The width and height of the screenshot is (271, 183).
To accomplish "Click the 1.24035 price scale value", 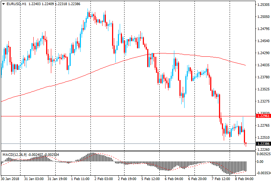I will pyautogui.click(x=263, y=65).
